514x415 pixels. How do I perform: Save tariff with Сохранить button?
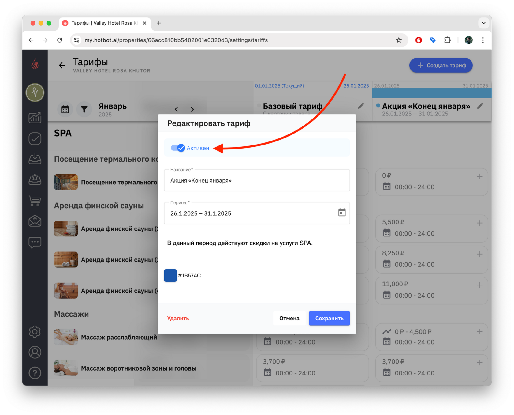click(x=329, y=318)
